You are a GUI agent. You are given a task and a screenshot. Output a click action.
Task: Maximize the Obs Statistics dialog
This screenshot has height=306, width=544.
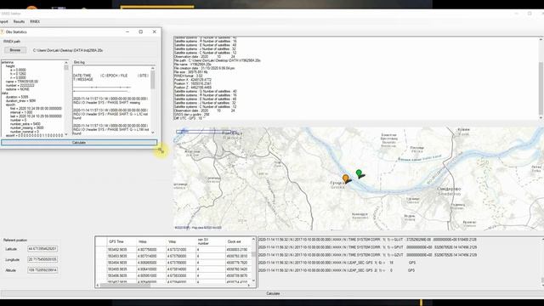point(141,31)
